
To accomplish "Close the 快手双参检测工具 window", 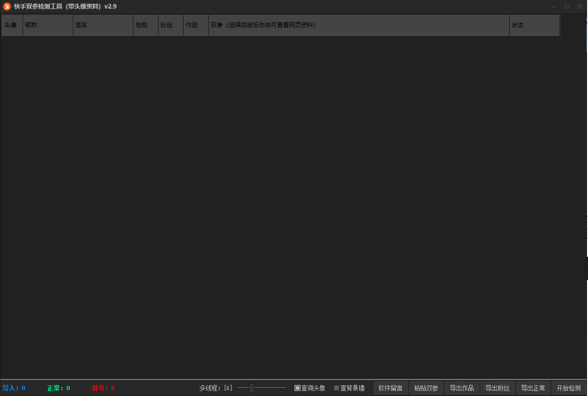I will pyautogui.click(x=580, y=7).
